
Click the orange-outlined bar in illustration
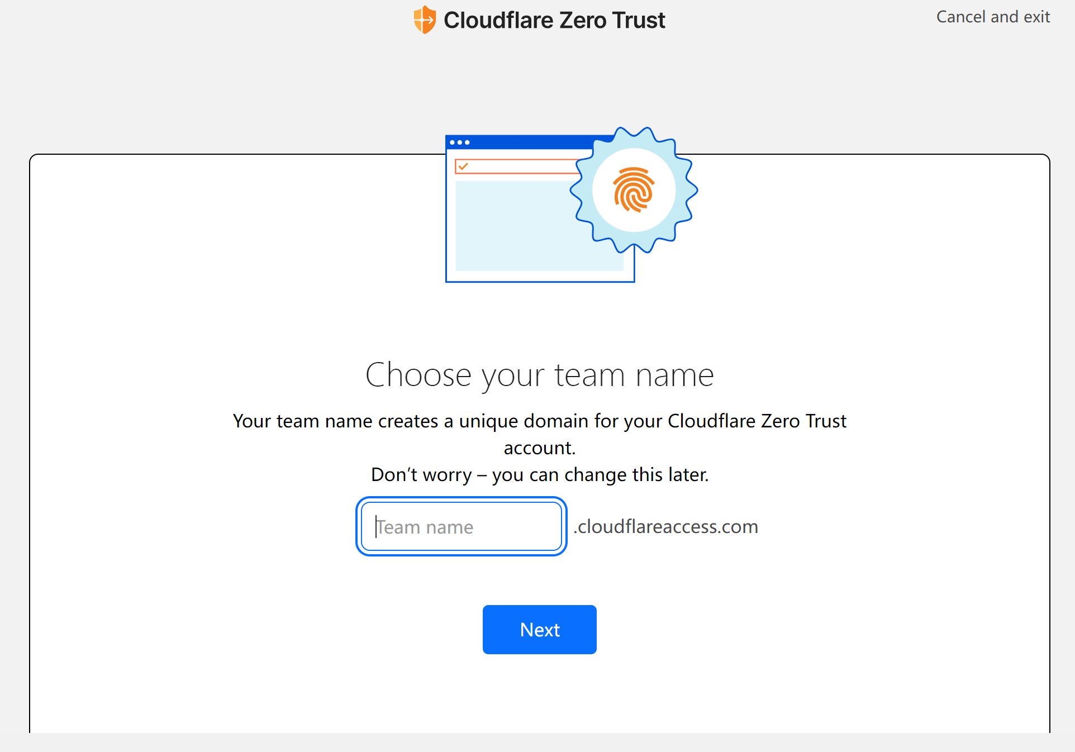[x=520, y=166]
